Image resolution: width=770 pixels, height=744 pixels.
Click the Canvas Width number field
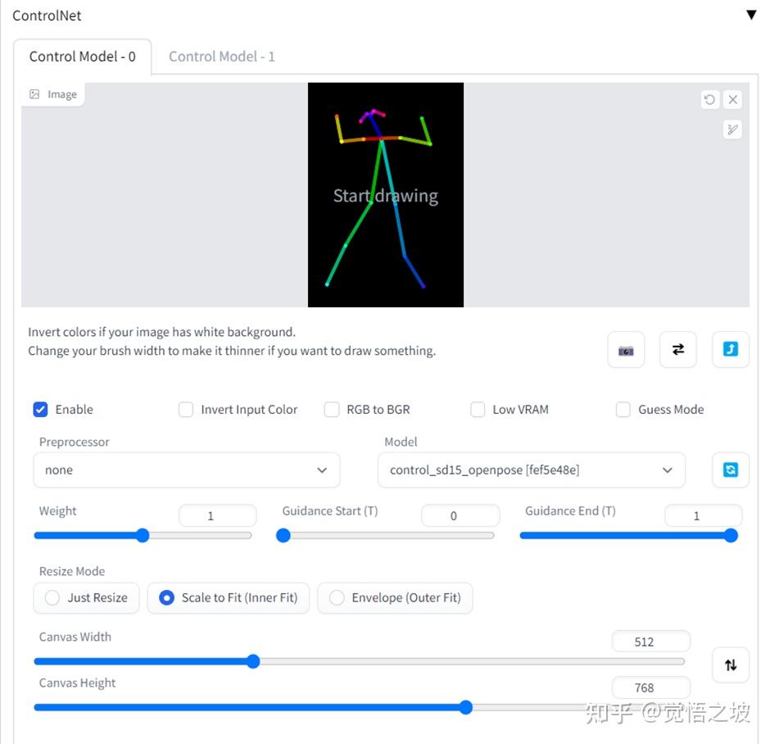tap(650, 642)
